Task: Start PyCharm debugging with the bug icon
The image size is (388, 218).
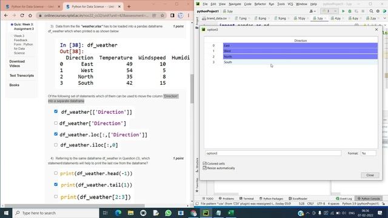Action: point(350,11)
